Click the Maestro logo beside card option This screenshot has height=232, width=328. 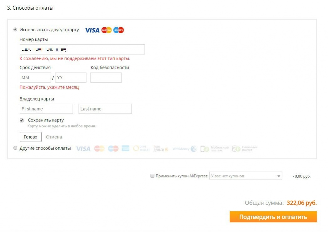[119, 30]
